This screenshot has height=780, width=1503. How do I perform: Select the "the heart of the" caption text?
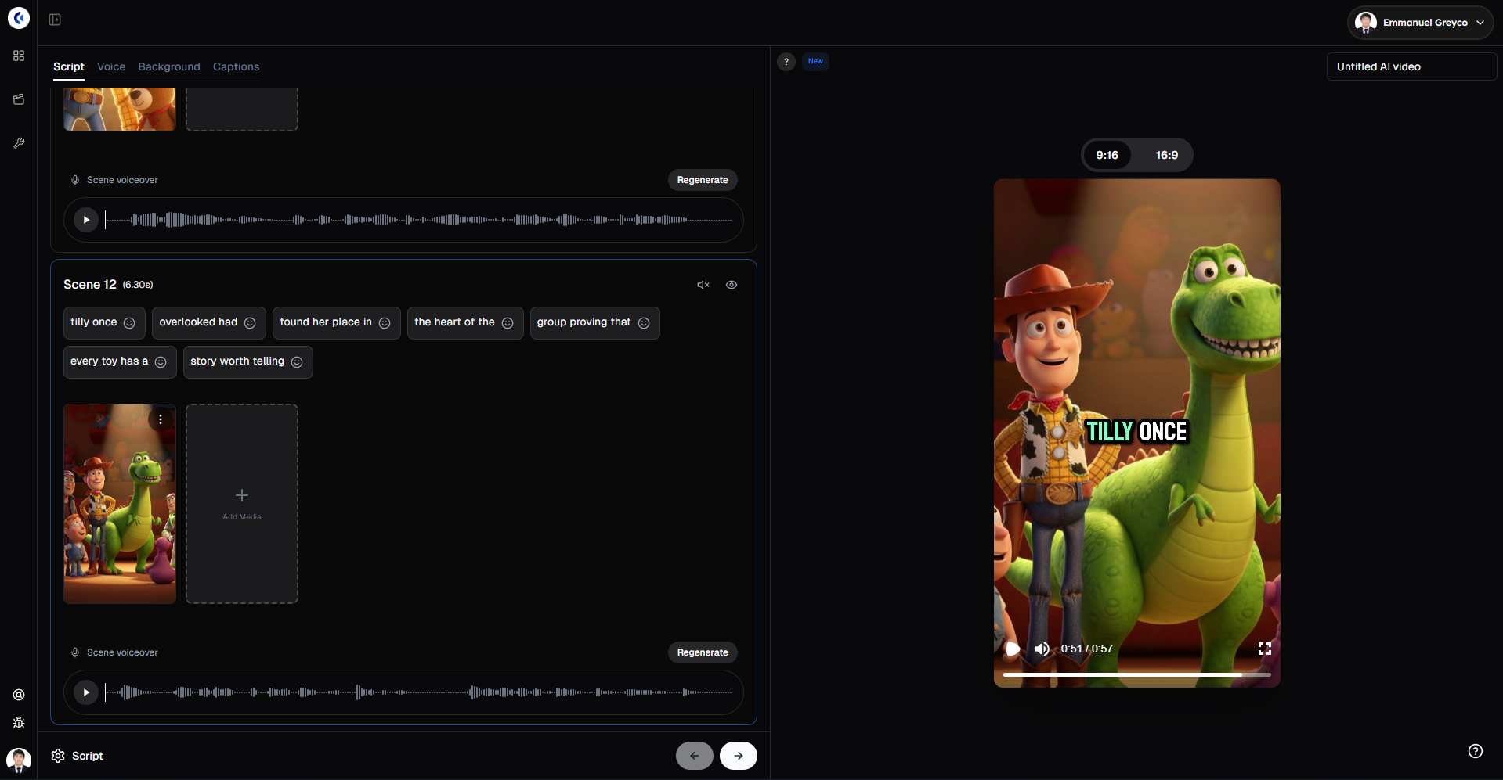454,322
